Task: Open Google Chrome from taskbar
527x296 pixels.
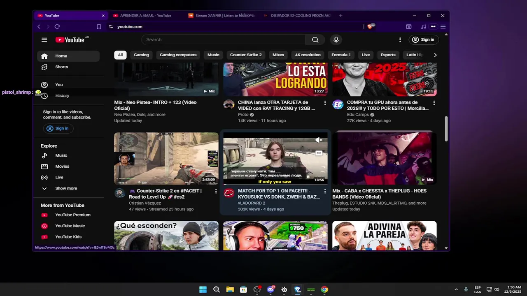Action: point(324,289)
